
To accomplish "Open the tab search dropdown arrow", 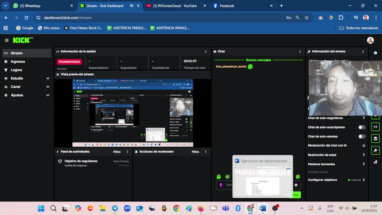I will tap(5, 6).
